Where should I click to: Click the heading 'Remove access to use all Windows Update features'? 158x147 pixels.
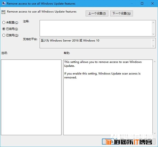click(x=42, y=12)
